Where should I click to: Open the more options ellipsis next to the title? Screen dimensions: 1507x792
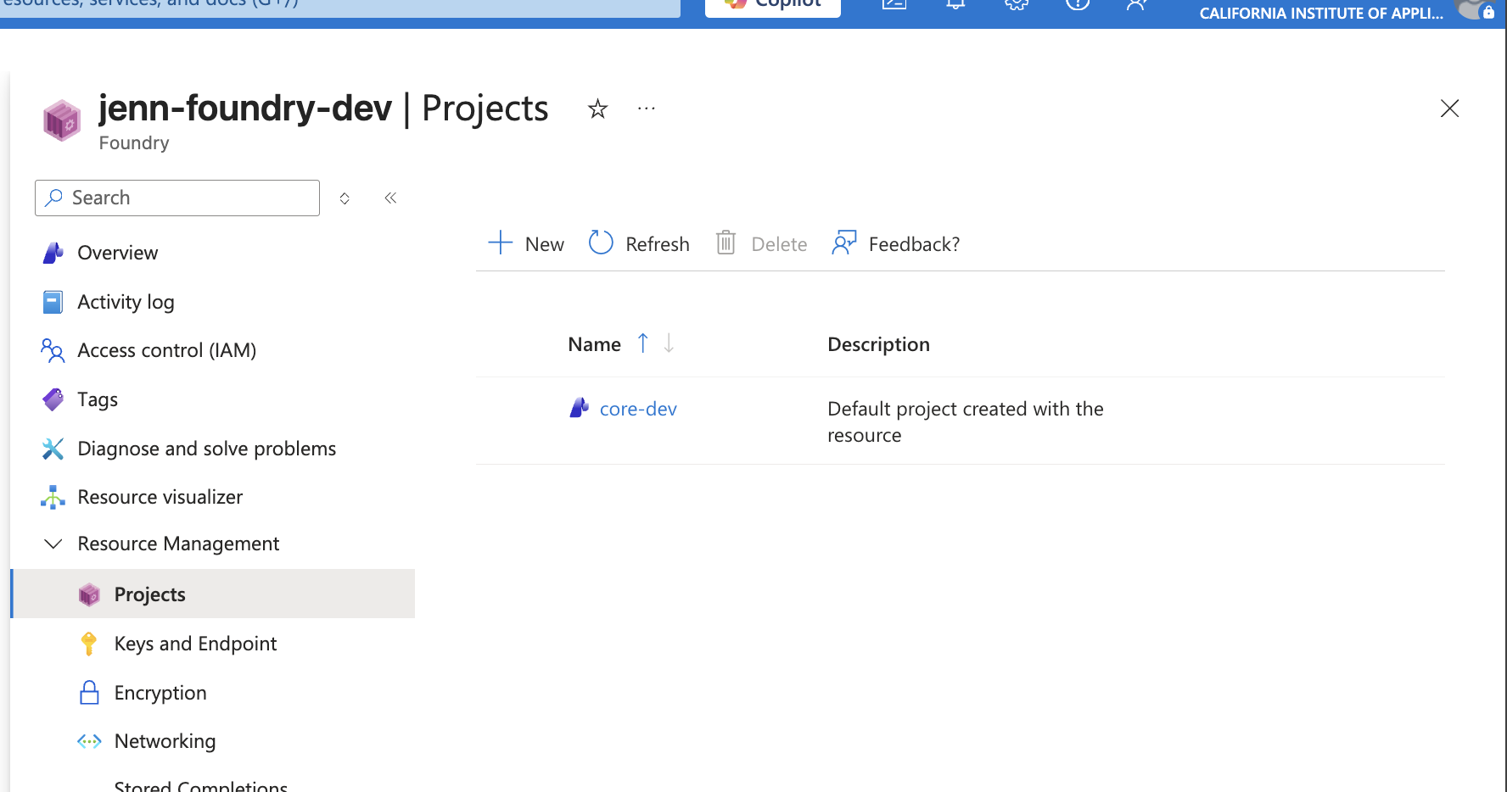pyautogui.click(x=647, y=109)
